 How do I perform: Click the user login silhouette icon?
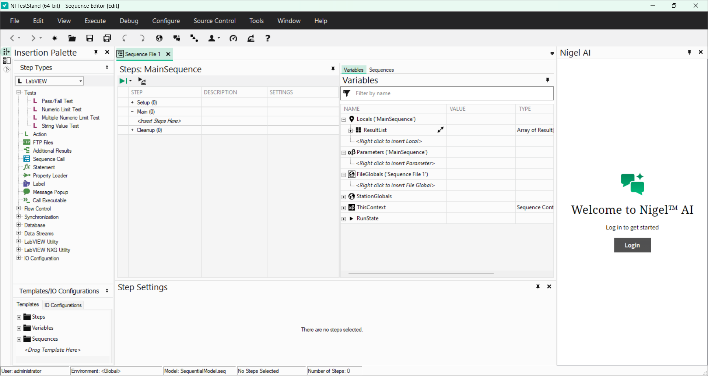212,38
